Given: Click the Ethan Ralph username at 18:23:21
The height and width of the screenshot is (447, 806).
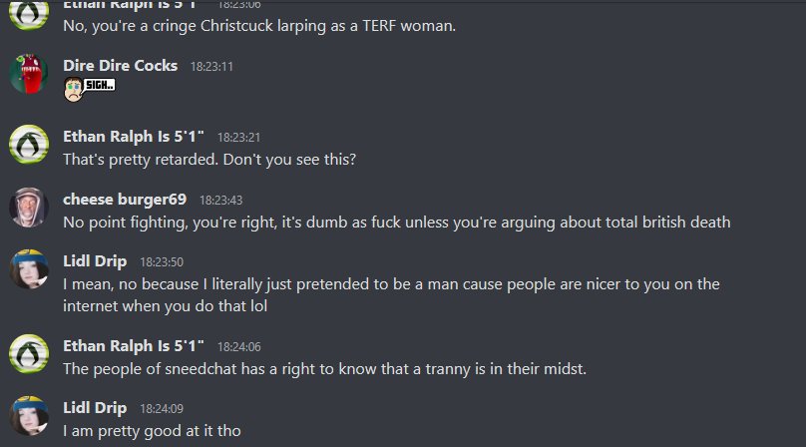Looking at the screenshot, I should click(x=134, y=136).
